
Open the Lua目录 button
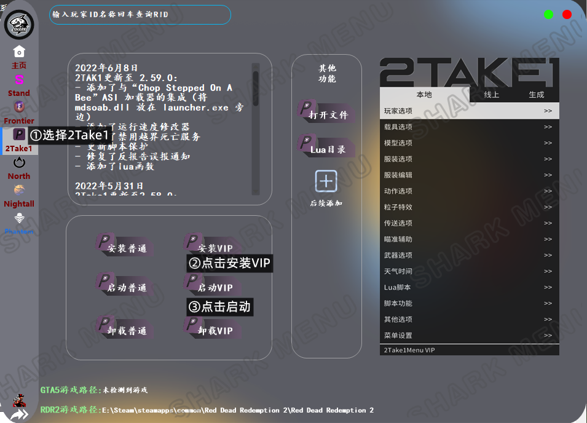pos(326,147)
